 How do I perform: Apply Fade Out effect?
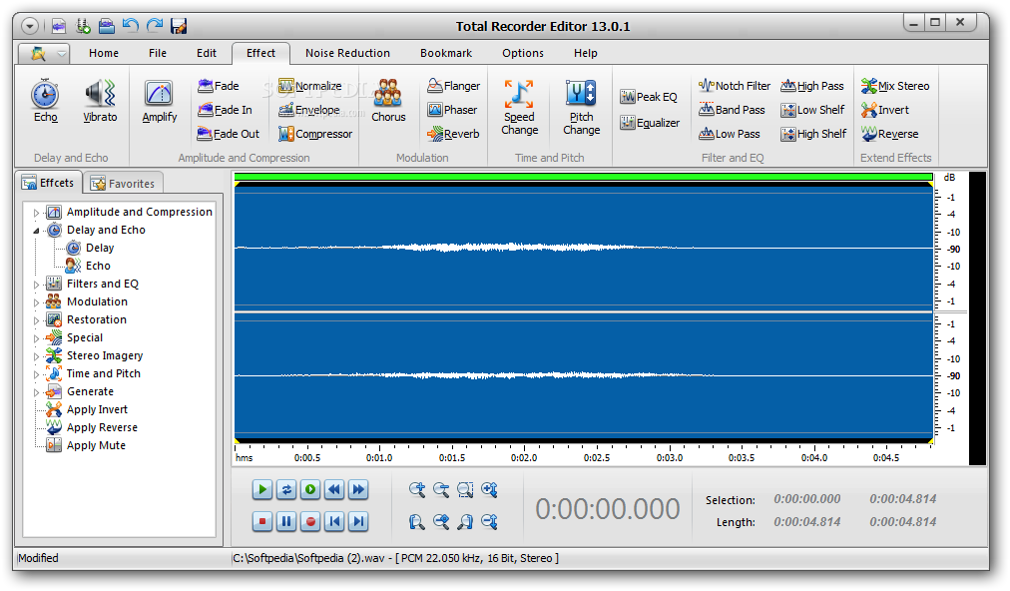click(228, 134)
